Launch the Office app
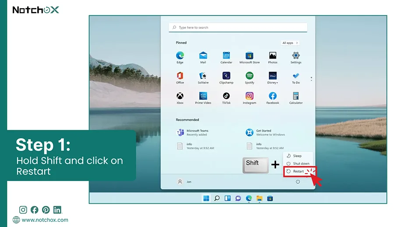This screenshot has width=404, height=227. click(180, 78)
